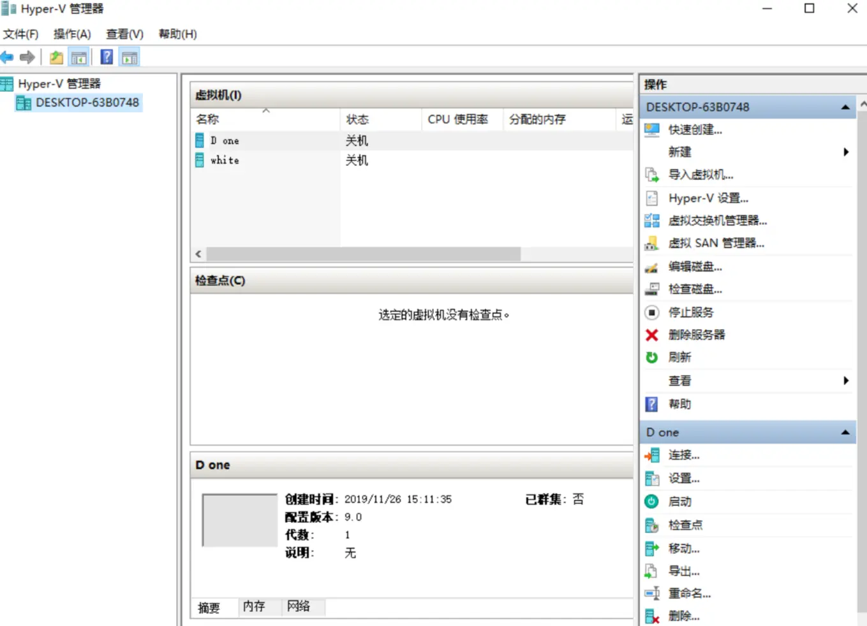Viewport: 867px width, 626px height.
Task: Click the Stop Service (停止服务) icon
Action: coord(652,312)
